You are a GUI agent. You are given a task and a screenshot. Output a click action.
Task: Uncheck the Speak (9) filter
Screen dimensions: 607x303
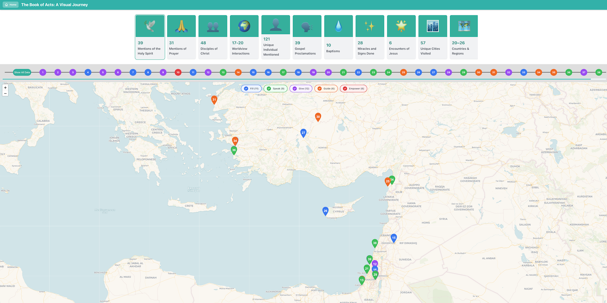(269, 89)
